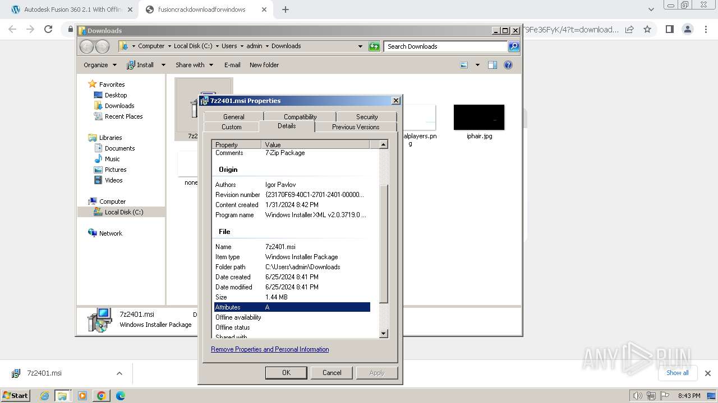Viewport: 718px width, 403px height.
Task: Open the Organize dropdown menu
Action: (x=100, y=65)
